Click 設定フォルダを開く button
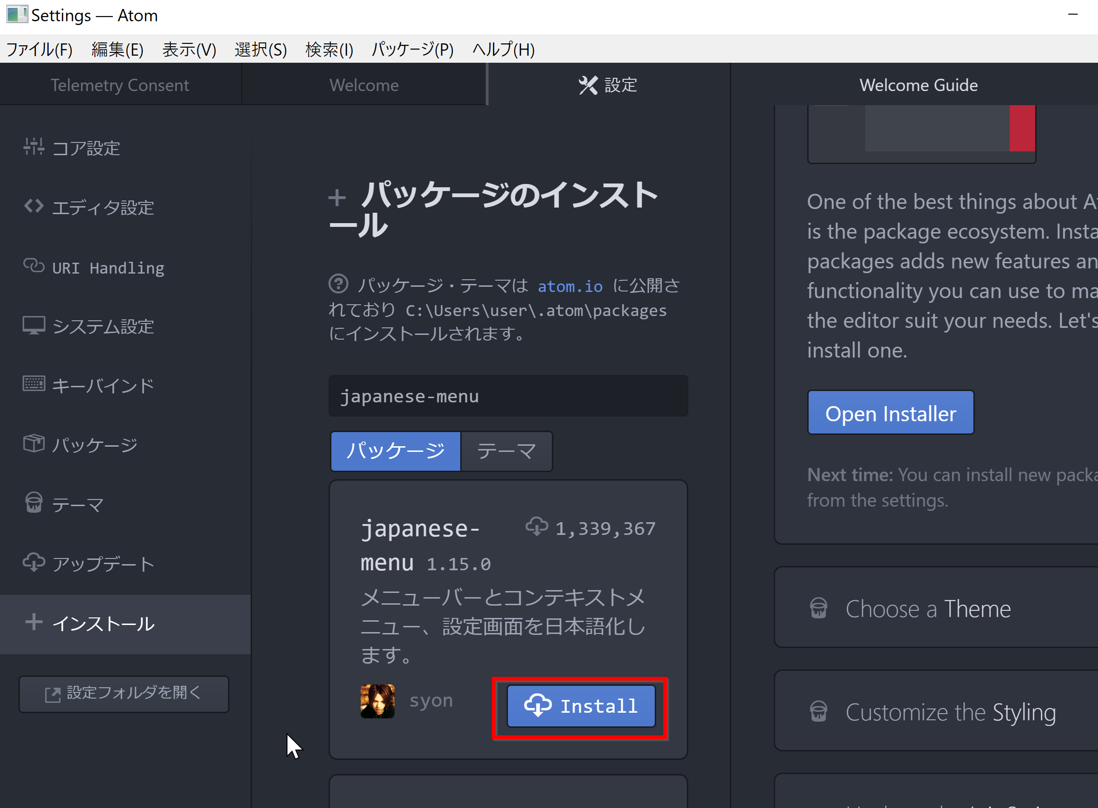1098x808 pixels. [124, 694]
